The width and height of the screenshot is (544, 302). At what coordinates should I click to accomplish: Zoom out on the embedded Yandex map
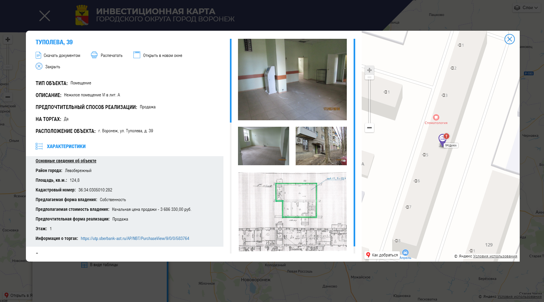369,128
